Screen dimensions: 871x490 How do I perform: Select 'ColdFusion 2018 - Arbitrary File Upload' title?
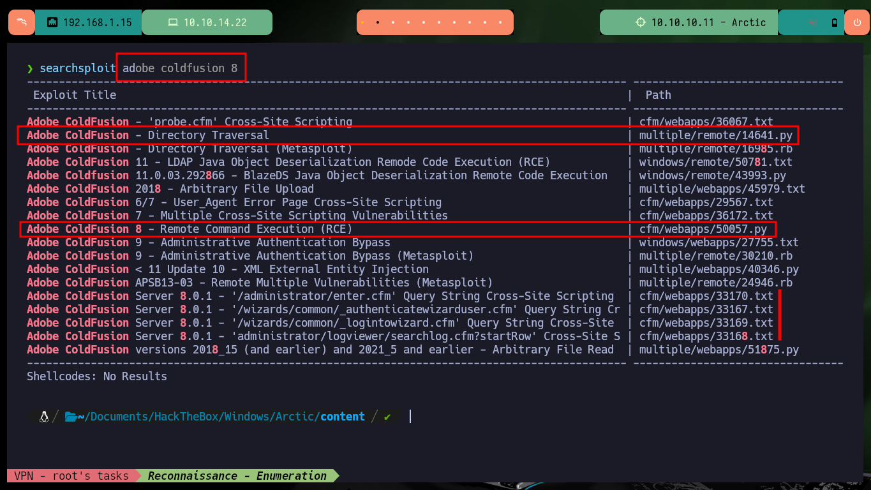tap(170, 189)
